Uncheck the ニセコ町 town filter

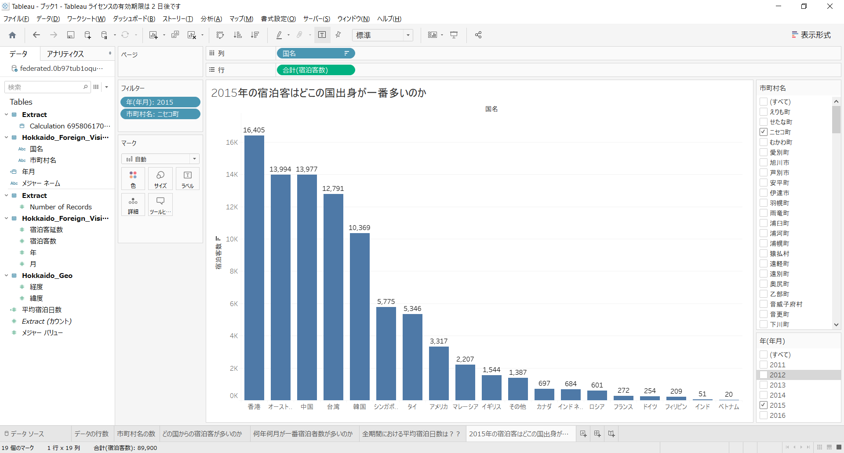764,132
